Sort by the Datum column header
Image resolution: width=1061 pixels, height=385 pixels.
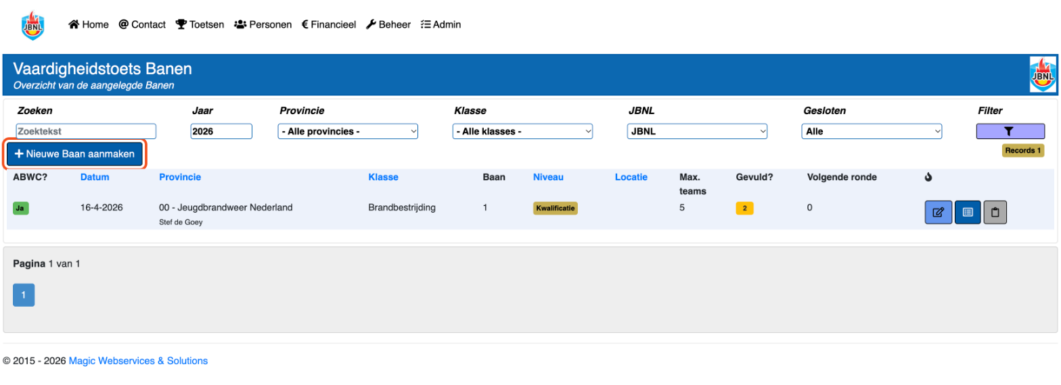(x=95, y=177)
